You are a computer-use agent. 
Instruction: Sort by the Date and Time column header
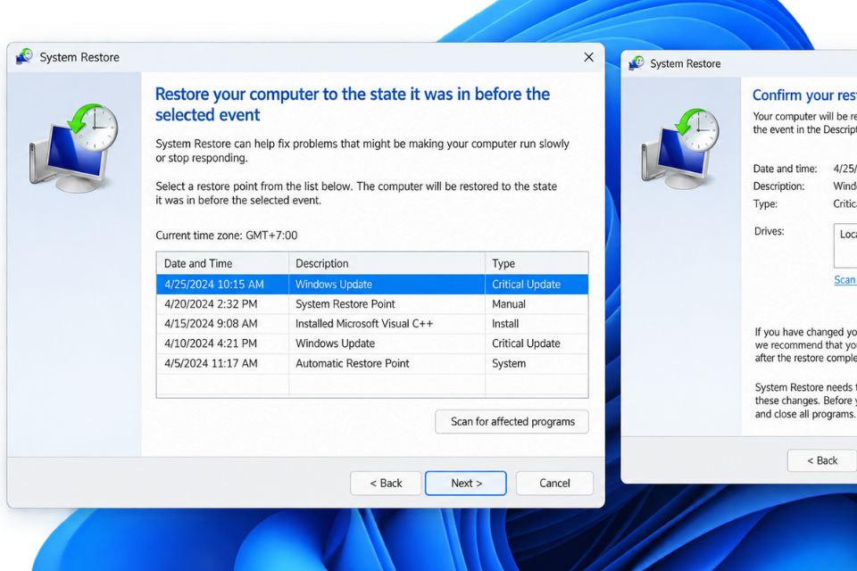(x=222, y=263)
